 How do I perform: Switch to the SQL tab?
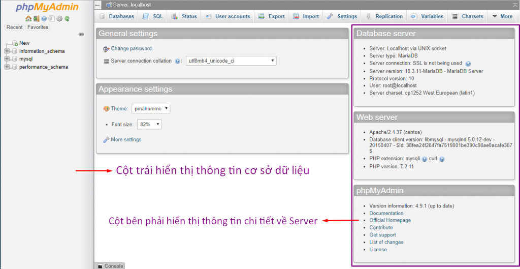(153, 16)
